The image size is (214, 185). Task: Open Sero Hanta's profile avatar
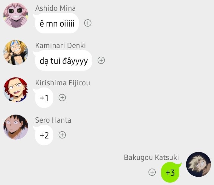16,127
